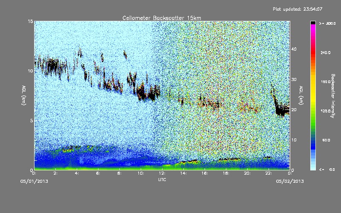Select the '4:' hour tick label

(x=77, y=173)
